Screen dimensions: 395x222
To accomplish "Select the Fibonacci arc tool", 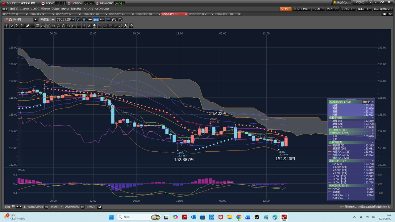I will point(43,26).
